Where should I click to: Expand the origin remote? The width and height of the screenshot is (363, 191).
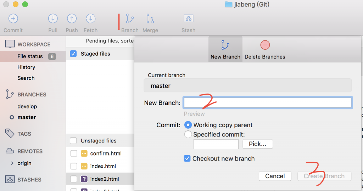pos(12,163)
